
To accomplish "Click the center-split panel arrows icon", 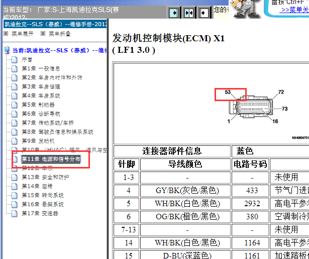I will pos(189,13).
